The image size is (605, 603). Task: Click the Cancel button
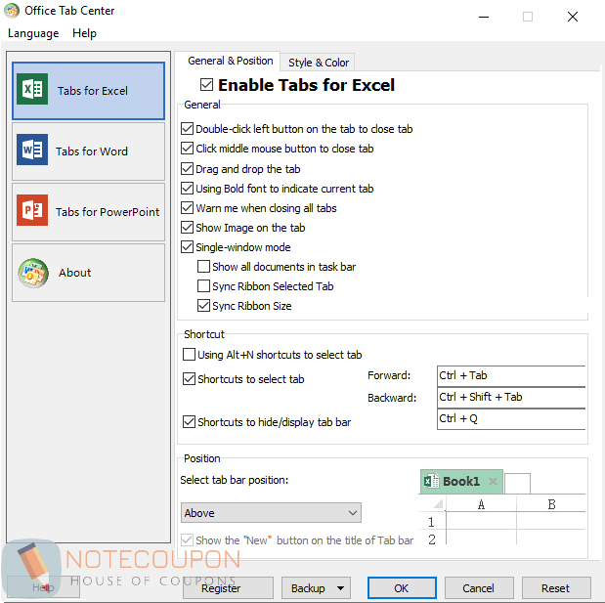[479, 588]
